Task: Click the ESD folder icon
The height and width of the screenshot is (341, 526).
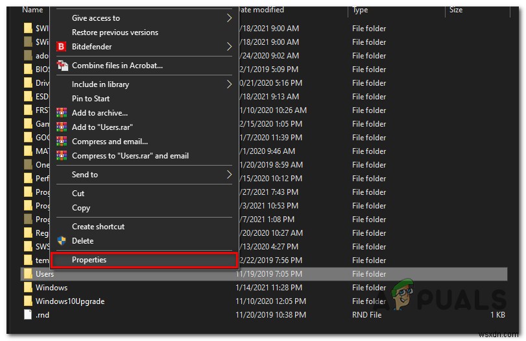Action: click(x=28, y=96)
